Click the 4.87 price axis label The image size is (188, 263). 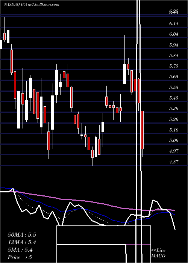tap(174, 162)
